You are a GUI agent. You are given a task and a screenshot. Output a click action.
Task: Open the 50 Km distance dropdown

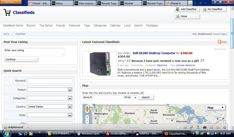pos(130,97)
